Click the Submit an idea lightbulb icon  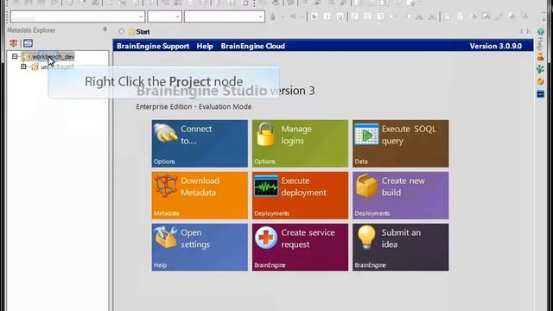tap(366, 238)
